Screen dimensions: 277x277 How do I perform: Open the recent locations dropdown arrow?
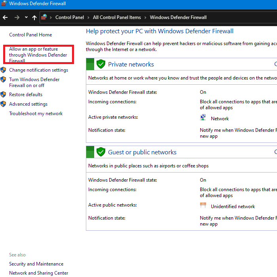[27, 17]
